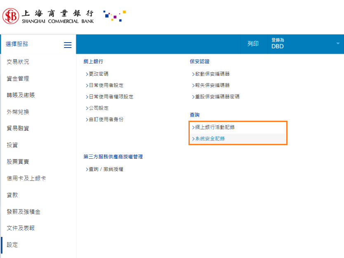Open 系統安全記錄 link
The image size is (344, 258).
210,139
